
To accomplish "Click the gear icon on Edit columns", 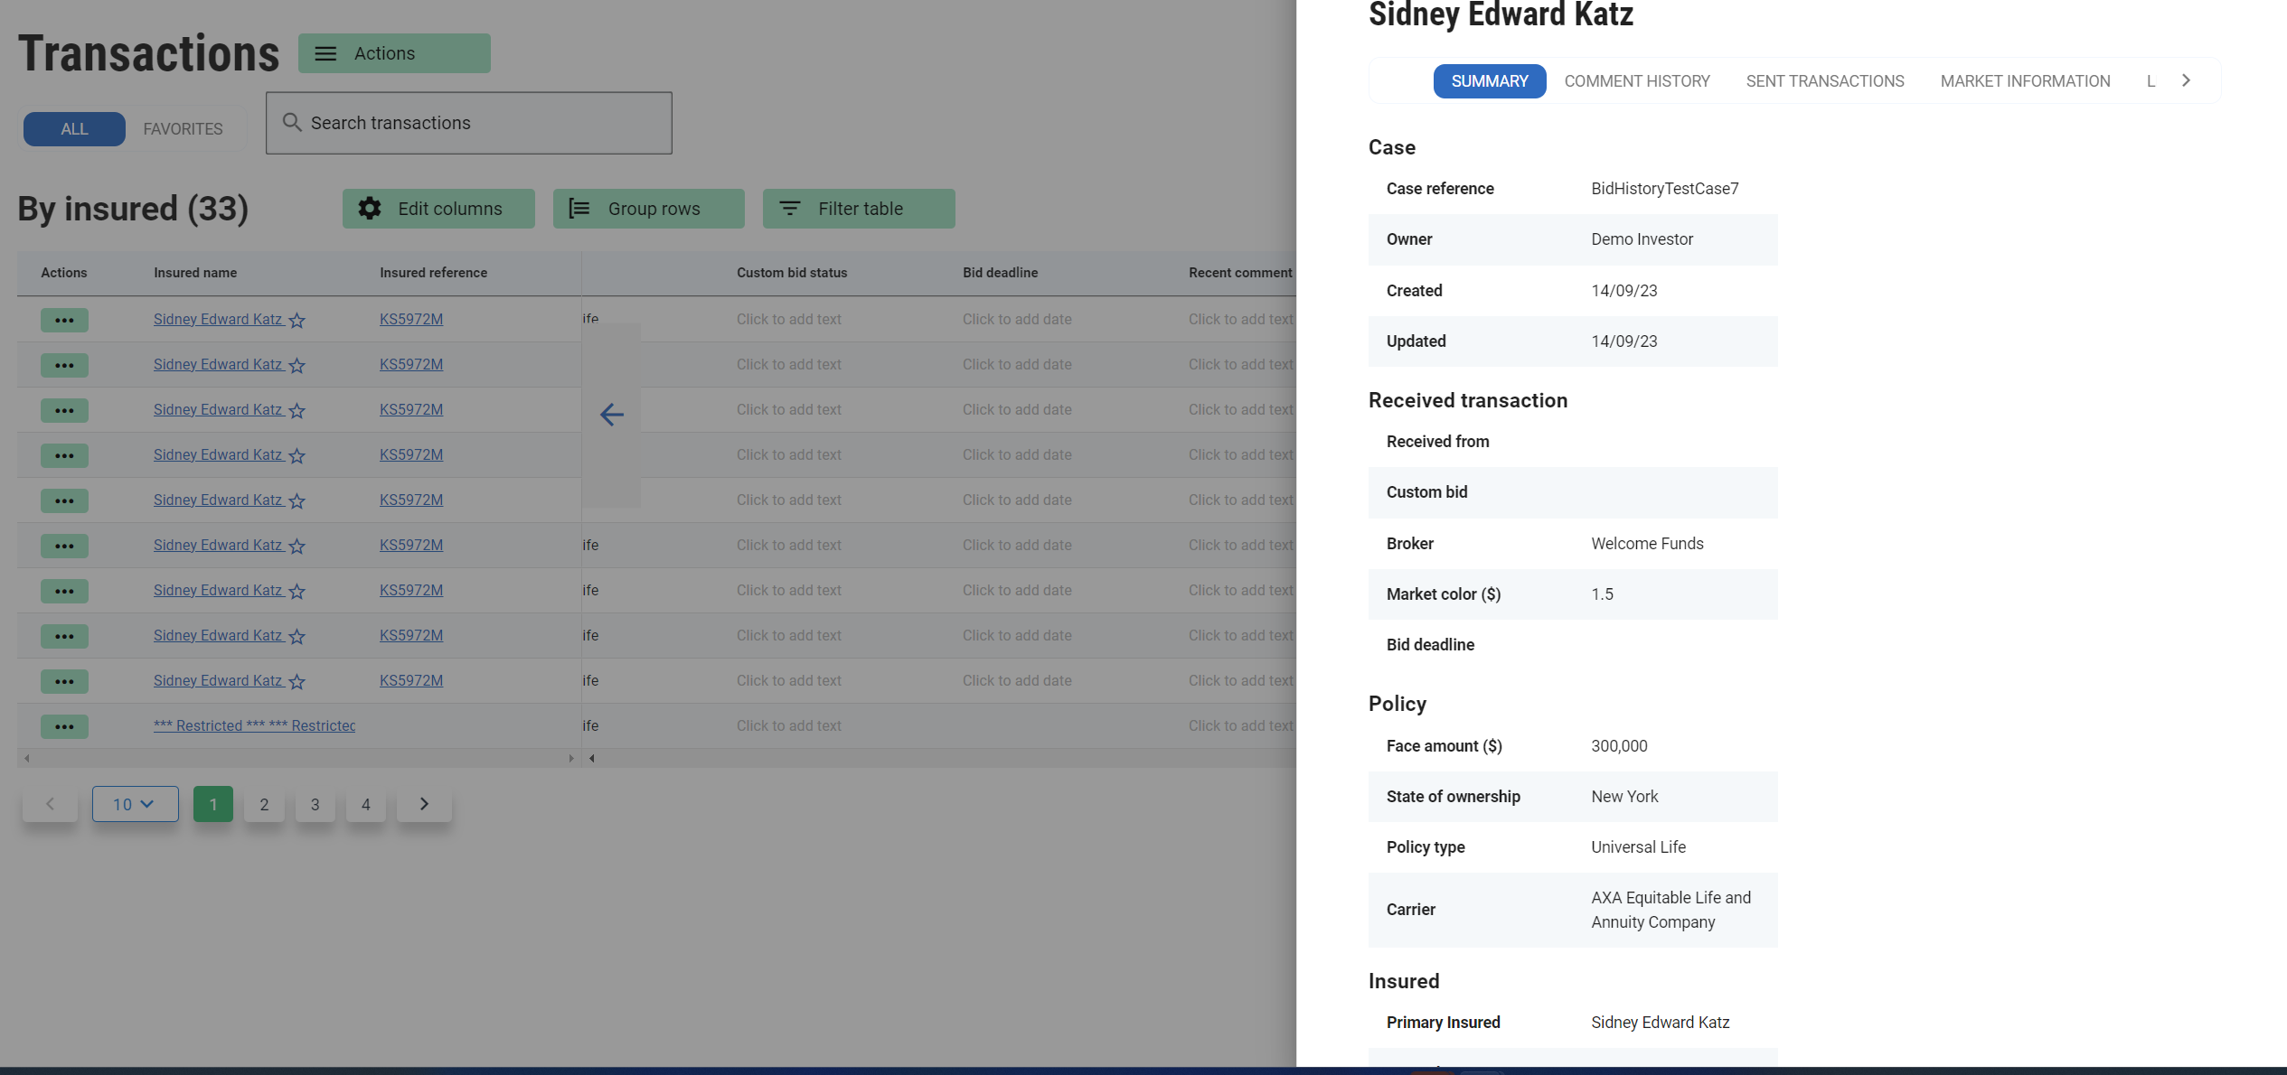I will pyautogui.click(x=370, y=209).
